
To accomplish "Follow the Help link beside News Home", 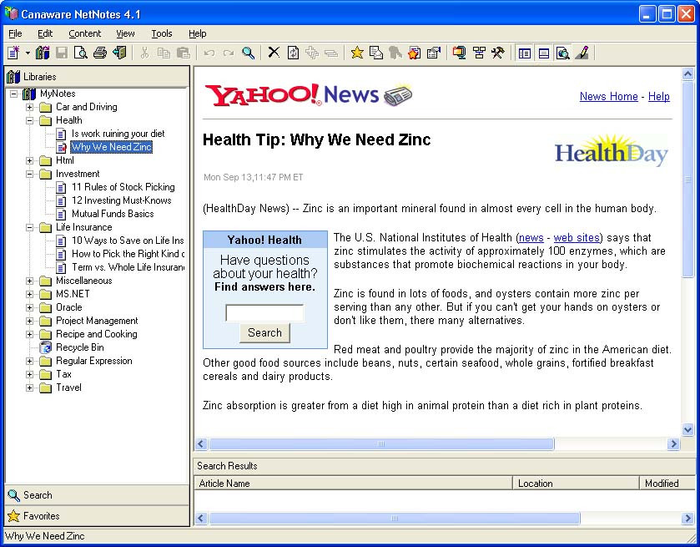I will 659,97.
